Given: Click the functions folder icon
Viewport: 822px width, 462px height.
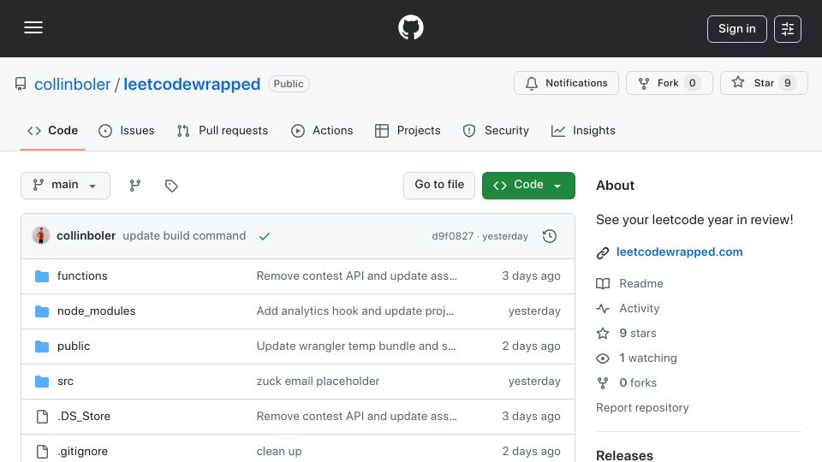Looking at the screenshot, I should click(x=42, y=276).
